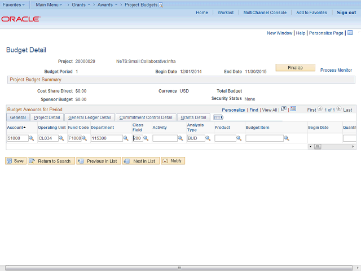This screenshot has height=271, width=361.
Task: Open the Favorites dropdown menu
Action: (x=15, y=5)
